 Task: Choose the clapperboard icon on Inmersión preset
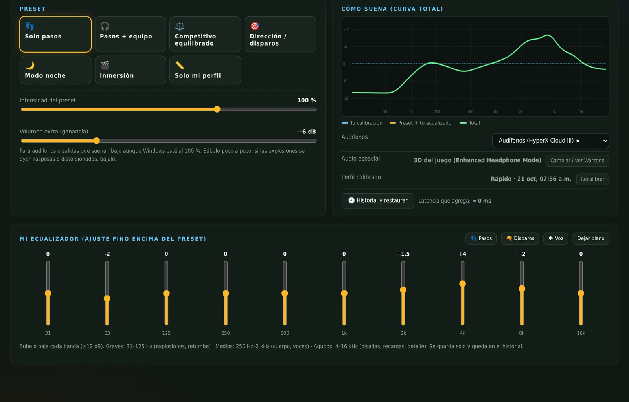pos(105,65)
